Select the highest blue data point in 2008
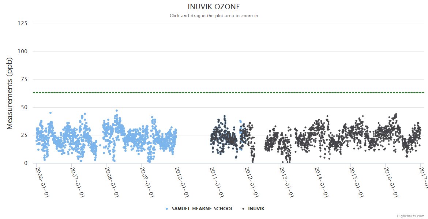 coord(117,111)
